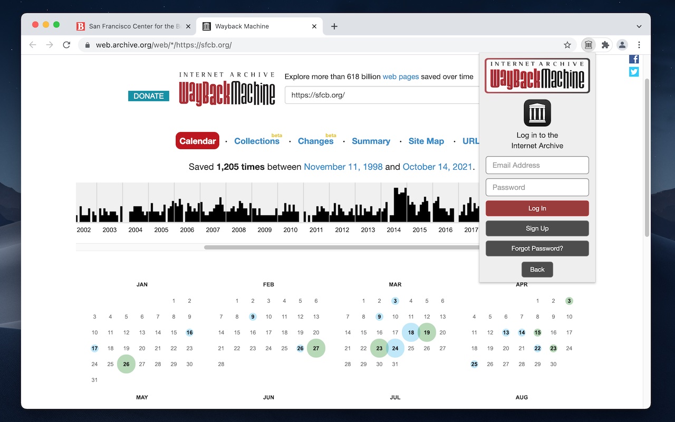Open the Wayback Machine extension icon
This screenshot has width=675, height=422.
[x=588, y=45]
